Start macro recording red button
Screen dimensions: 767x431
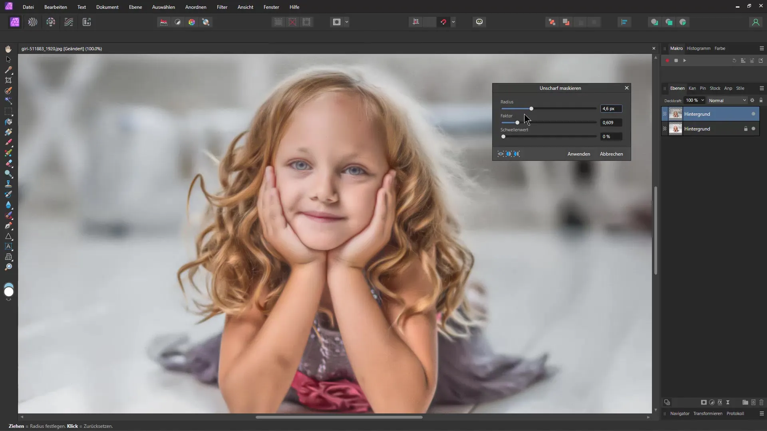pyautogui.click(x=667, y=61)
